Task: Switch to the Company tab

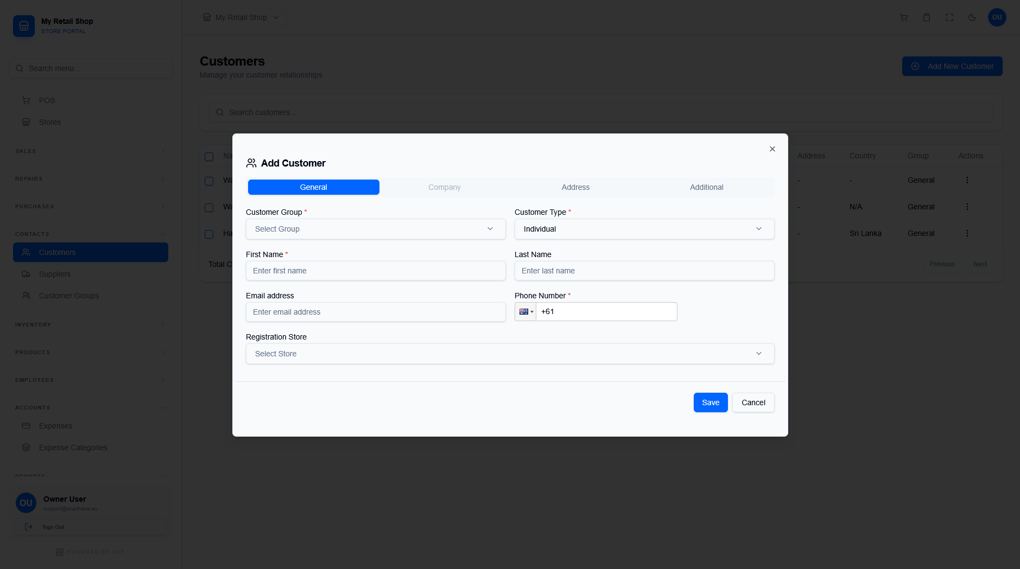Action: point(444,187)
